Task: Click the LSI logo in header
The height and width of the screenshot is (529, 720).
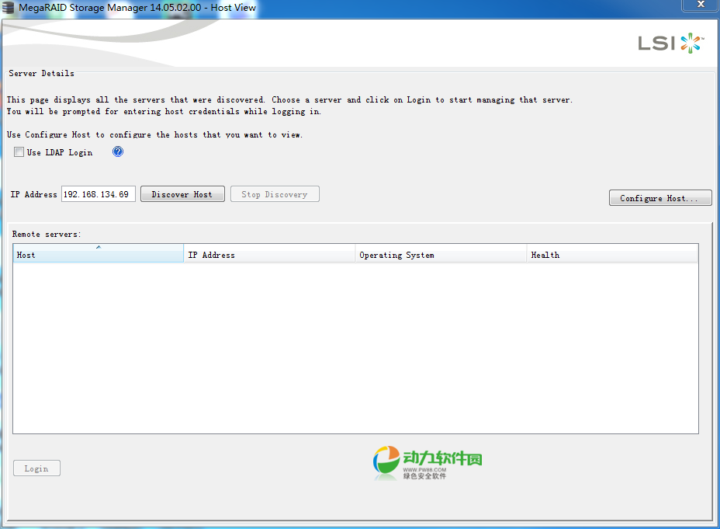Action: tap(670, 44)
